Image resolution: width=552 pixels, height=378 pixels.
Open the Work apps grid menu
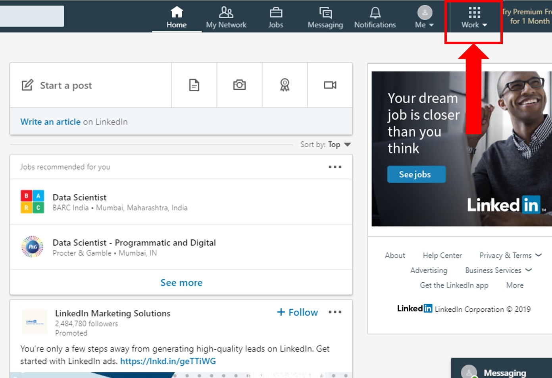tap(474, 17)
